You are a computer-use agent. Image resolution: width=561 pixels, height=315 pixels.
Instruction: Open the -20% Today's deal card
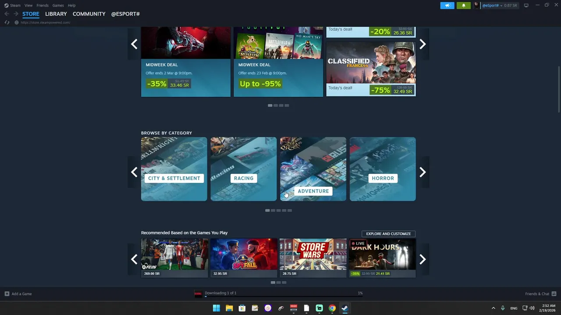click(371, 32)
